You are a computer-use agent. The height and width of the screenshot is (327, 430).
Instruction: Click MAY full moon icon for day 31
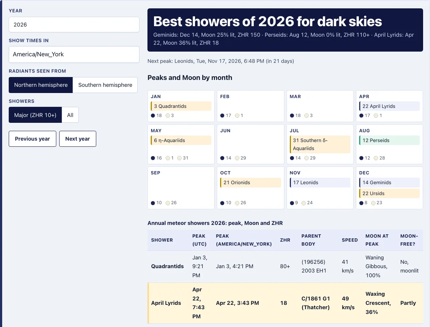179,158
